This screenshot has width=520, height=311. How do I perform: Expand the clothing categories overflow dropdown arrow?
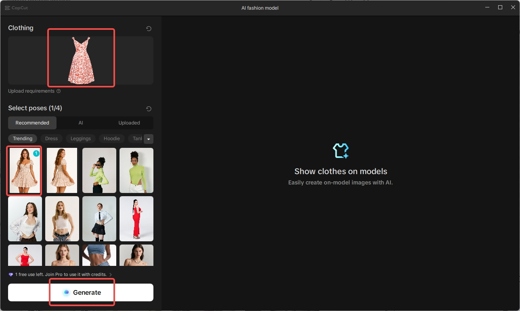pos(148,139)
